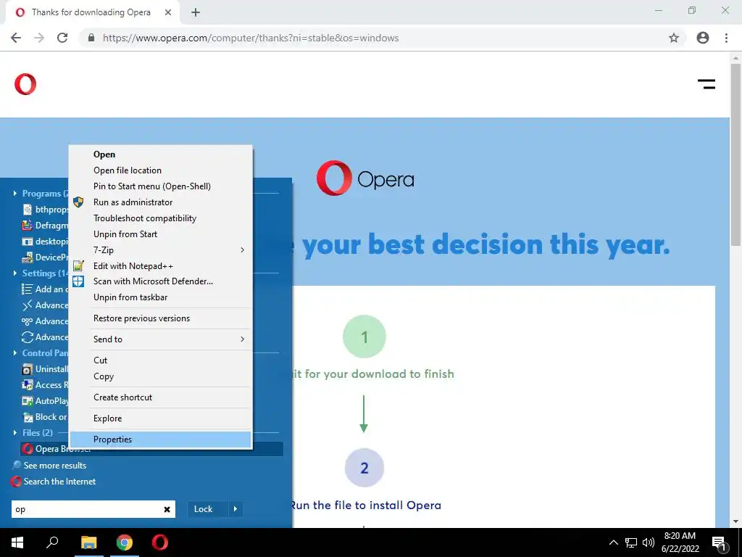Open Chrome's three-dot menu
This screenshot has width=742, height=557.
[726, 38]
